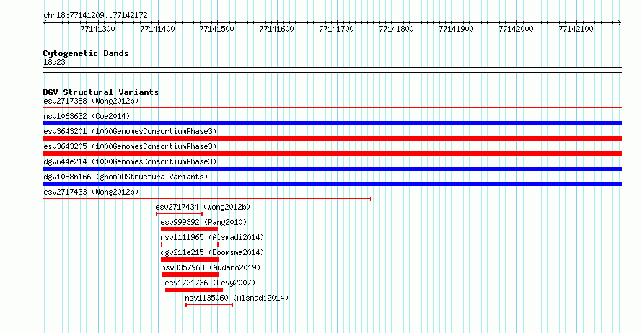Open the nsv3357968 (Audano2019) label

point(211,267)
